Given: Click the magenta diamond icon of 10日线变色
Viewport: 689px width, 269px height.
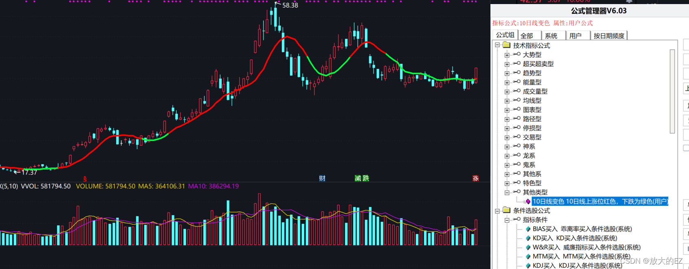Looking at the screenshot, I should click(528, 201).
